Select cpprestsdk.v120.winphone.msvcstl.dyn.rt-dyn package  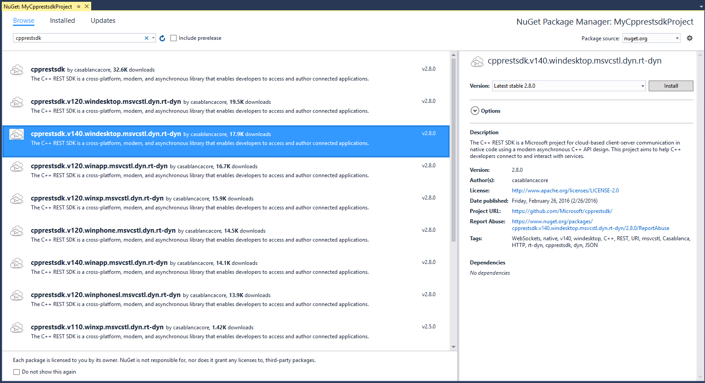(103, 230)
